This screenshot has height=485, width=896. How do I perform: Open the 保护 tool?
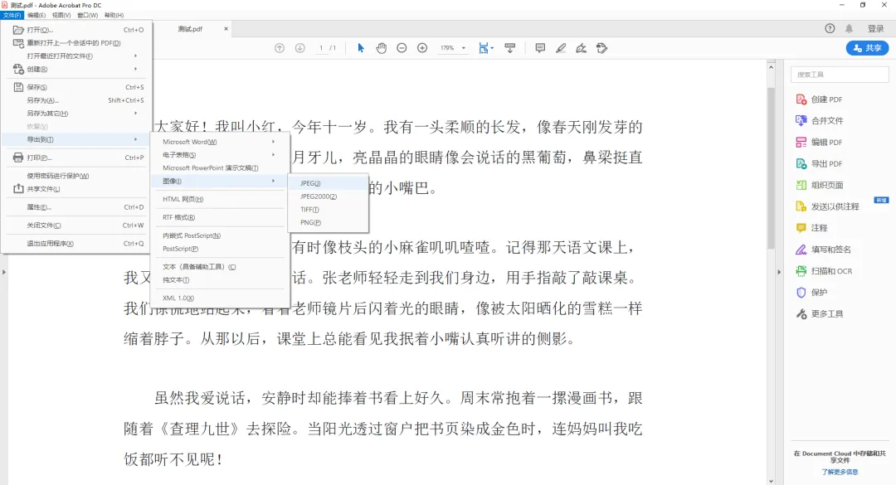pos(811,293)
